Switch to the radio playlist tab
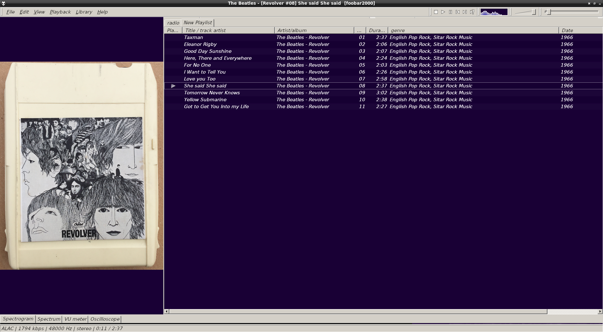603x332 pixels. (x=173, y=23)
